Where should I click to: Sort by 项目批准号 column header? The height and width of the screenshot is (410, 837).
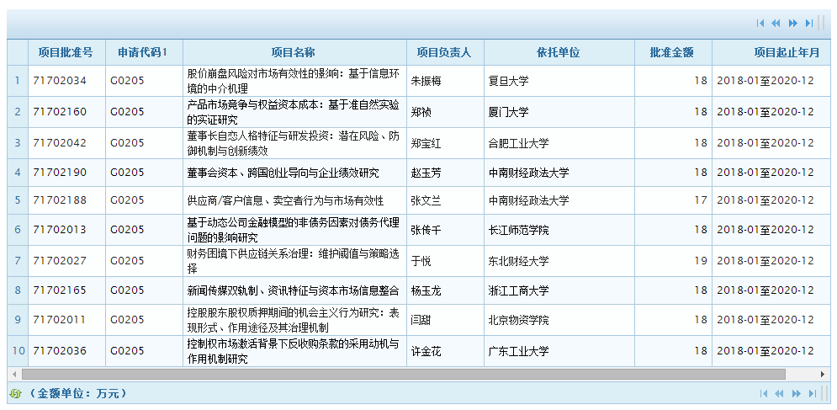66,52
